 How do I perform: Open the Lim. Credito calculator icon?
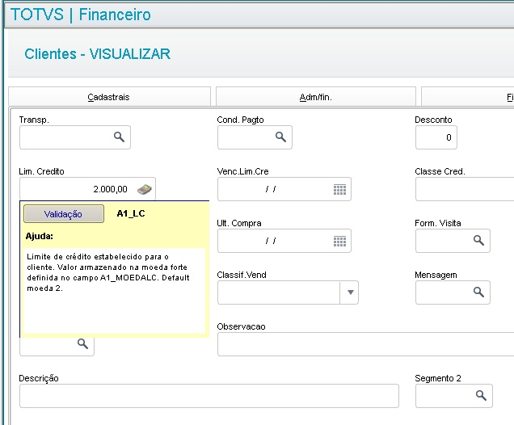coord(145,189)
